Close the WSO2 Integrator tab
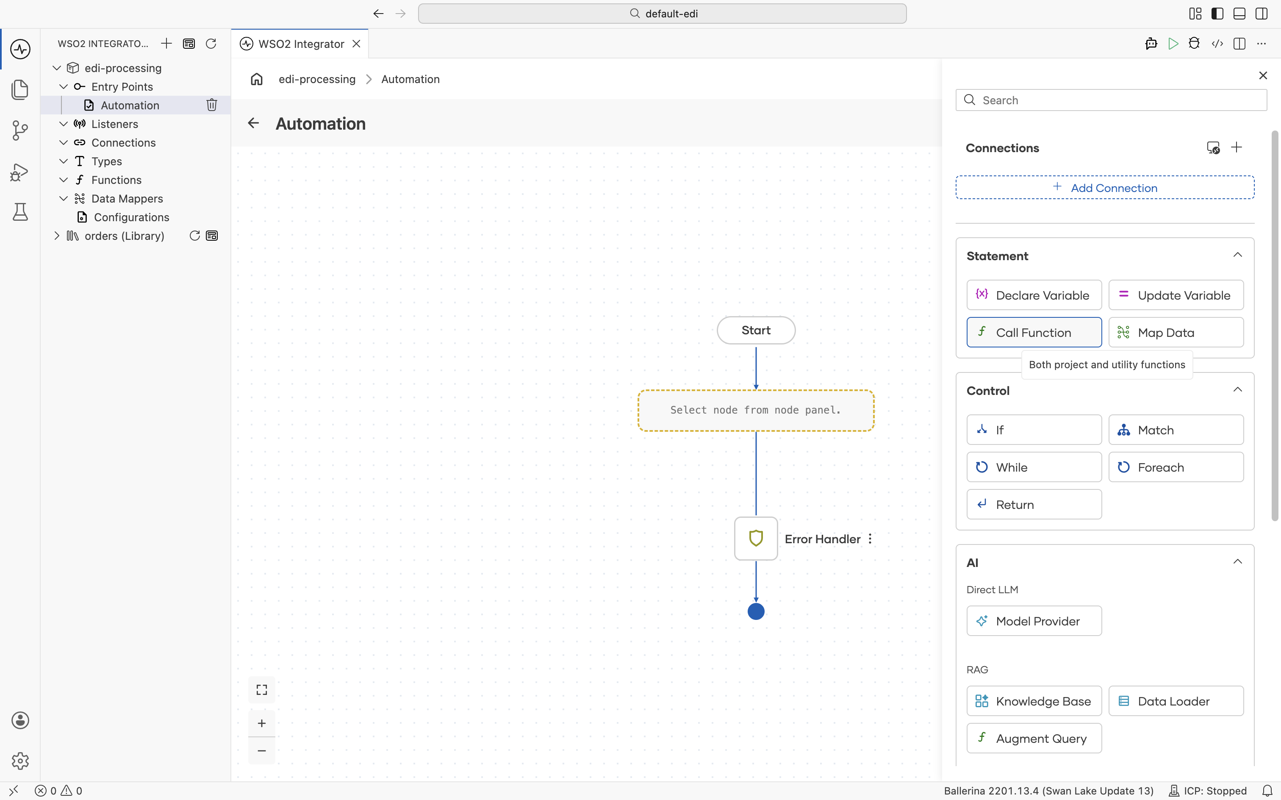 point(357,43)
